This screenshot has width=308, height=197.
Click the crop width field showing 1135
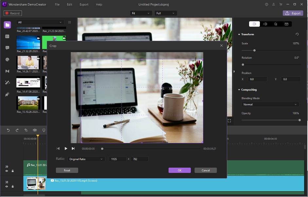coord(118,159)
